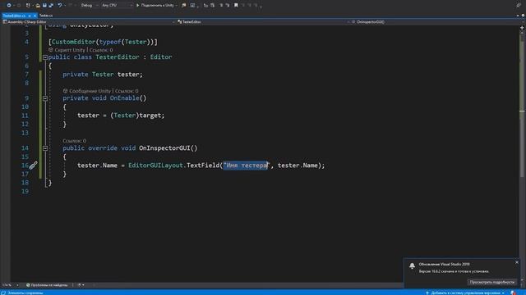
Task: Click the bookmark toggle toolbar icon
Action: (236, 6)
